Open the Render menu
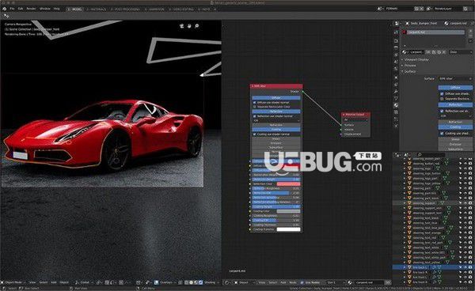The width and height of the screenshot is (475, 291). point(31,9)
